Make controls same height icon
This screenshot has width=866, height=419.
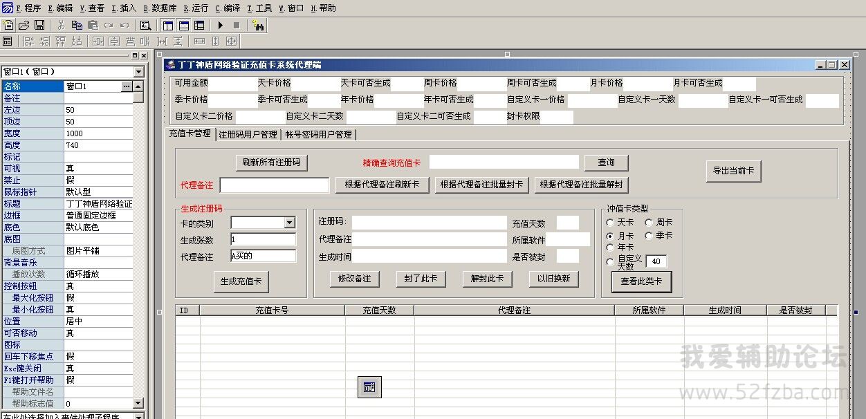(215, 41)
